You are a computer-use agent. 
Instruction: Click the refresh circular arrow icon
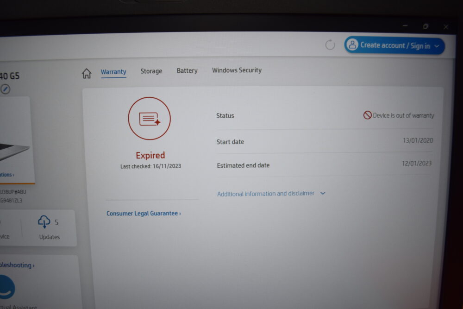330,44
